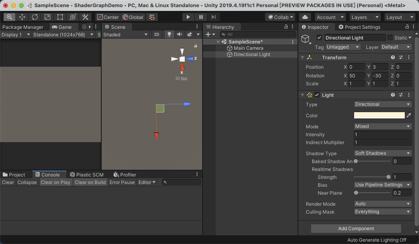Click the scene gizmo lock icon
Image resolution: width=419 pixels, height=244 pixels.
point(195,46)
